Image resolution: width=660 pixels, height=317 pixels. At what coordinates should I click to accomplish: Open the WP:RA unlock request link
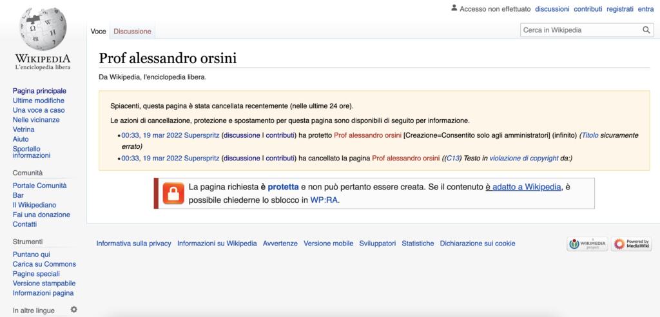(324, 200)
